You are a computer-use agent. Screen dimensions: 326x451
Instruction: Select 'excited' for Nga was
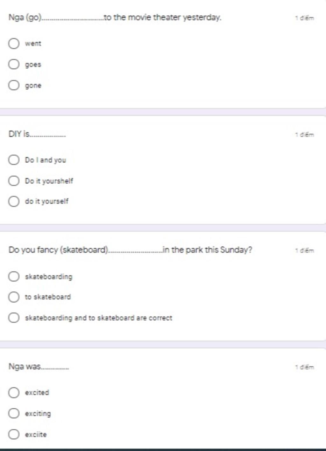coord(14,392)
